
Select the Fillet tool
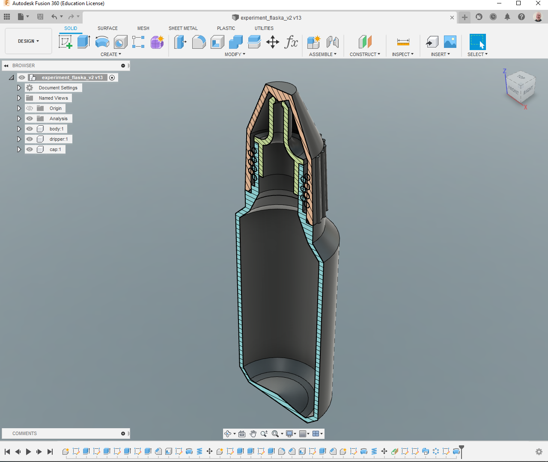(199, 42)
